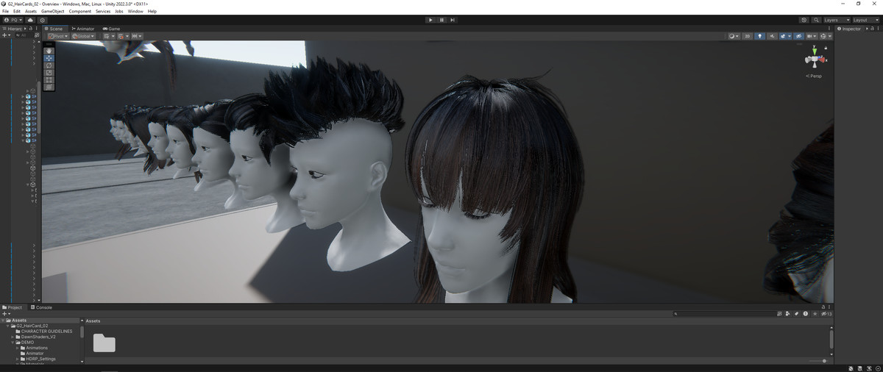The height and width of the screenshot is (372, 883).
Task: Toggle hidden packages visibility count icon
Action: (826, 314)
